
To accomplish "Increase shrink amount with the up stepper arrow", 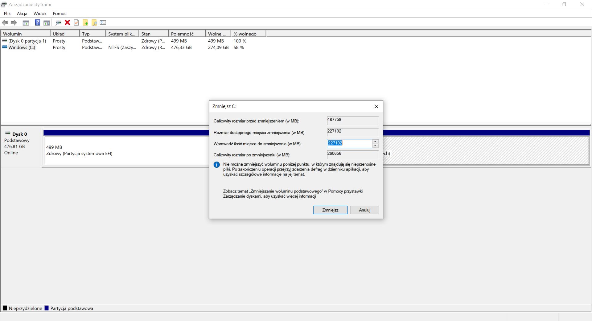I will click(375, 142).
